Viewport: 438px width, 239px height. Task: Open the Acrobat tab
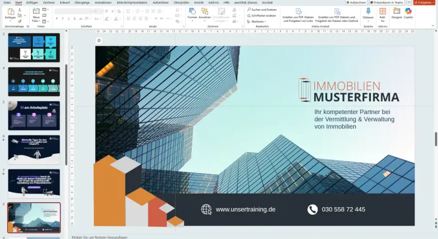(x=267, y=2)
